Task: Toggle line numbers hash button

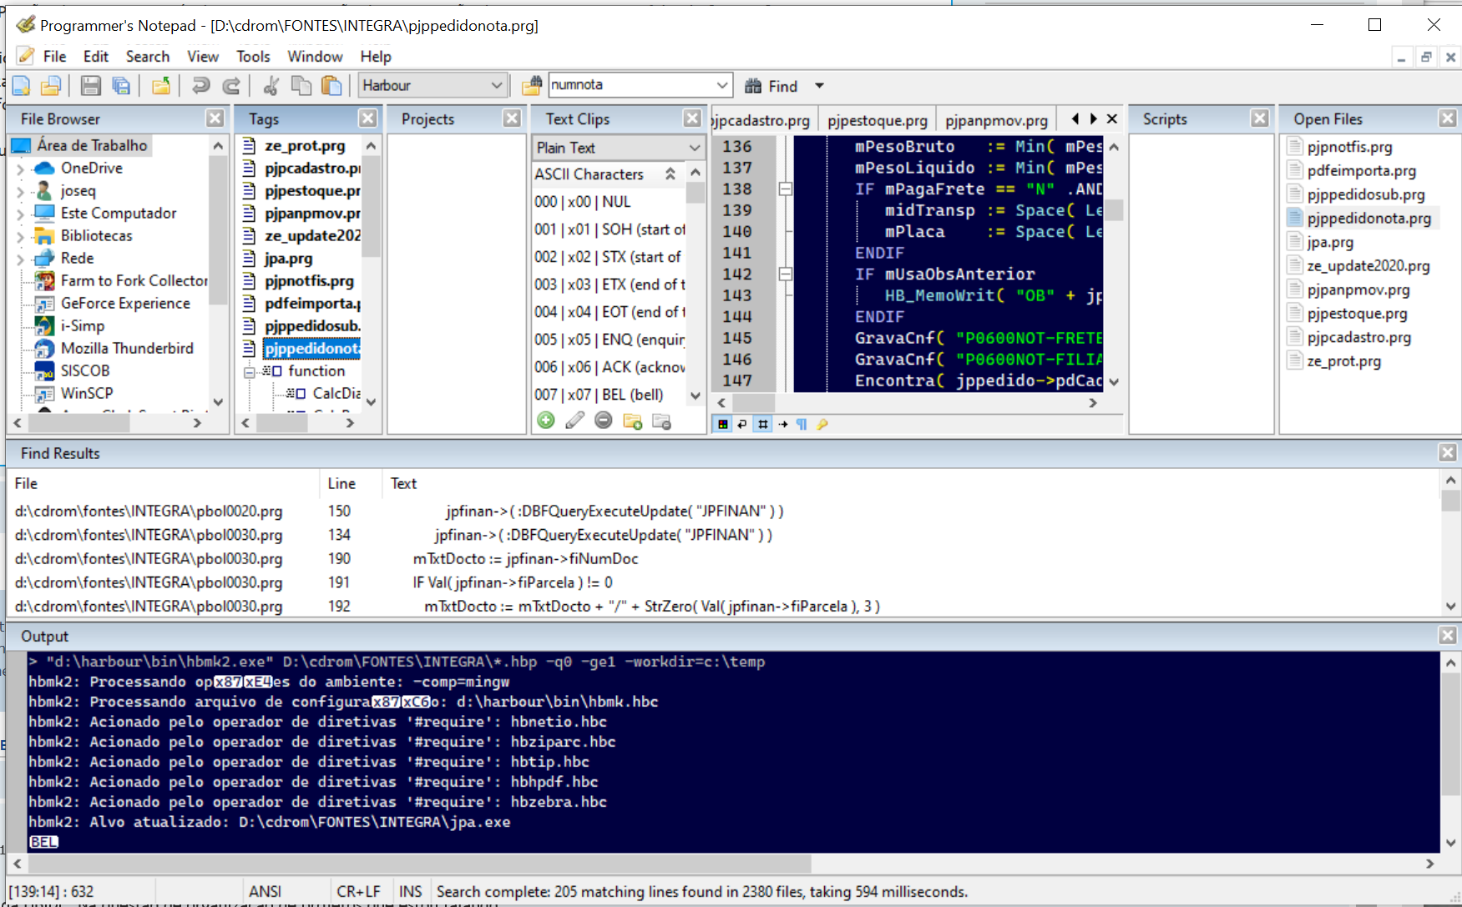Action: 762,425
